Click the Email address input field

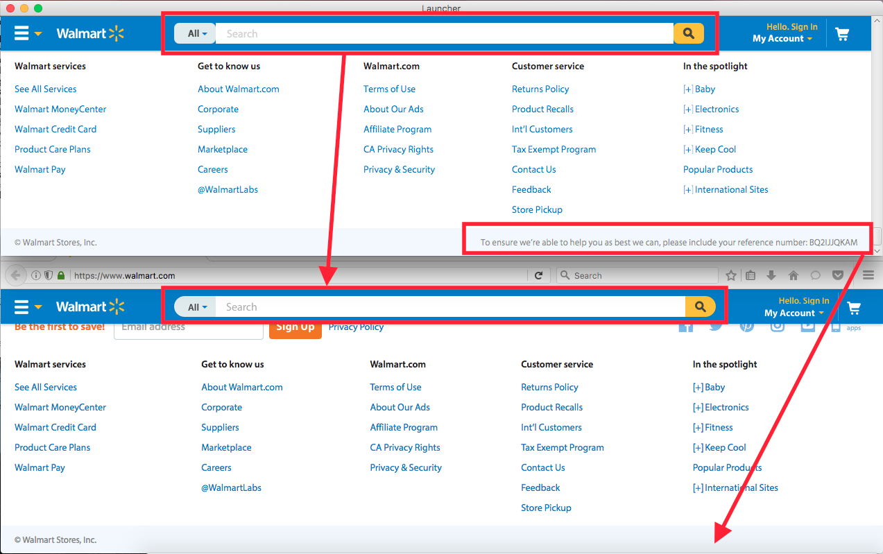(x=187, y=327)
